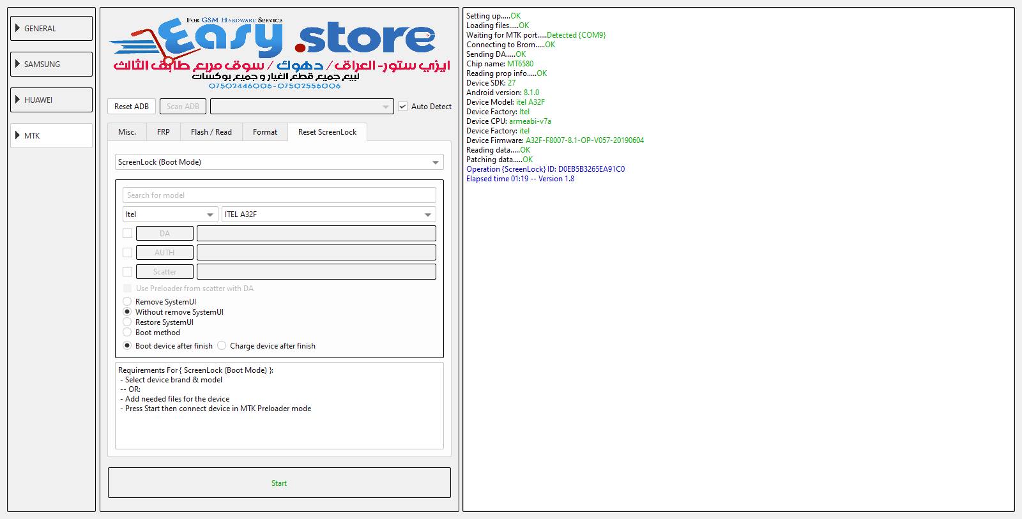Click the Elapsed time 01:19 log line
This screenshot has height=519, width=1022.
(x=520, y=179)
